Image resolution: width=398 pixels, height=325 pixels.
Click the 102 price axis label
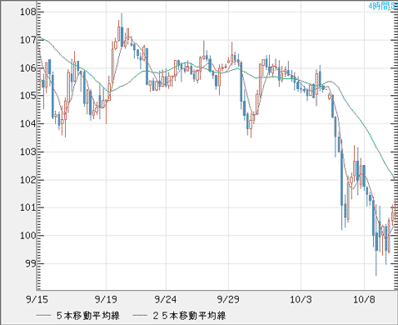pos(27,180)
